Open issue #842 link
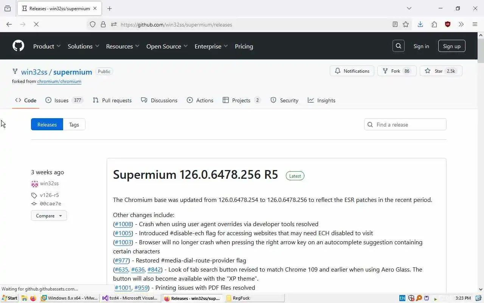The height and width of the screenshot is (303, 484). pyautogui.click(x=154, y=269)
